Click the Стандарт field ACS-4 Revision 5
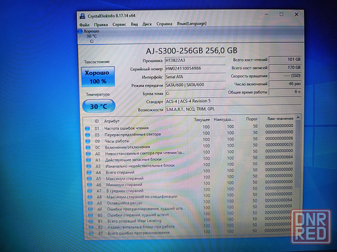Image resolution: width=337 pixels, height=252 pixels. (233, 101)
